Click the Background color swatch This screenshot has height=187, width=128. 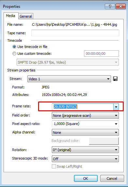tap(104, 141)
